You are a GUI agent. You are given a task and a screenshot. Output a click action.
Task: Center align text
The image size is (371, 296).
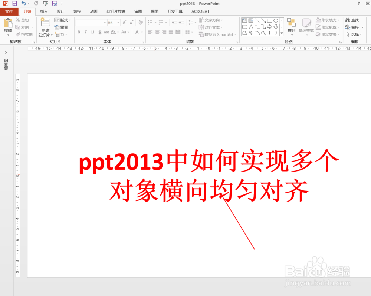point(157,32)
